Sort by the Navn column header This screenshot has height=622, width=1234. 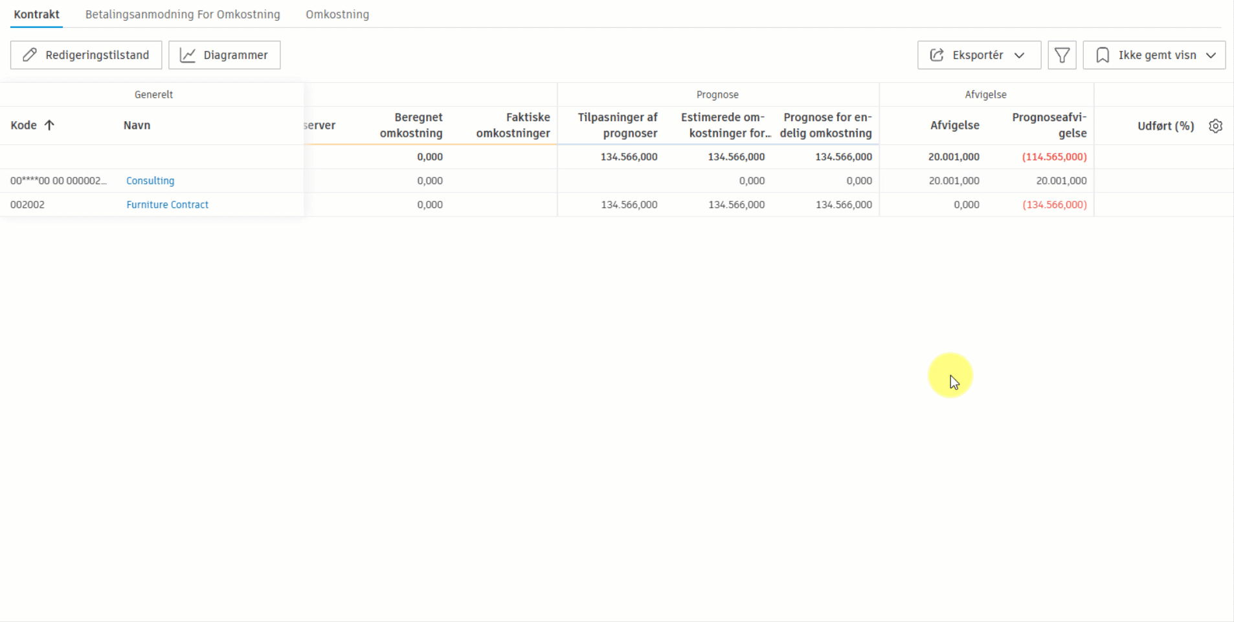click(x=137, y=125)
